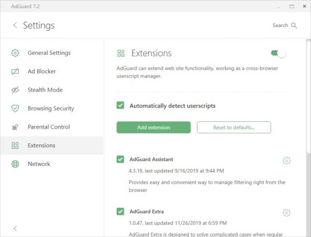Minimize the AdGuard window
The image size is (311, 237).
tap(279, 7)
